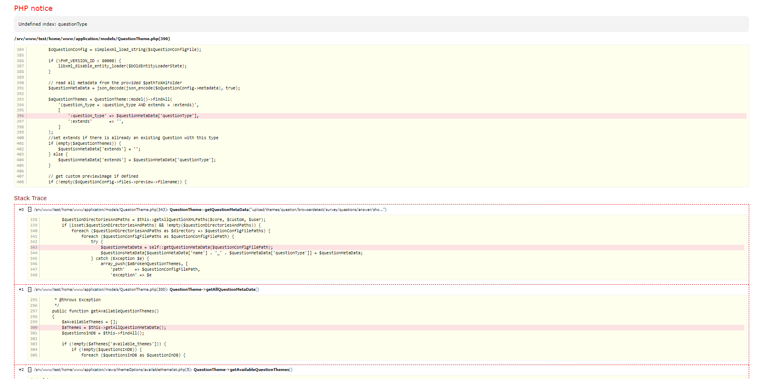Click line 346 array_push code line

pos(144,264)
